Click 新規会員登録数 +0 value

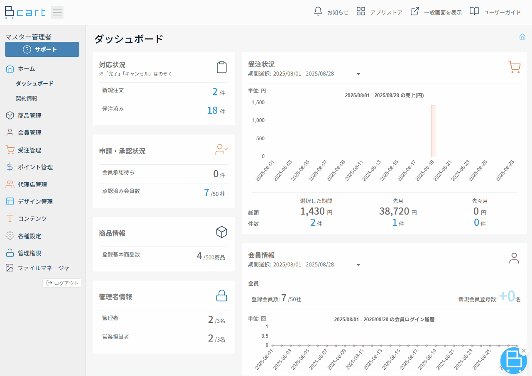coord(507,296)
